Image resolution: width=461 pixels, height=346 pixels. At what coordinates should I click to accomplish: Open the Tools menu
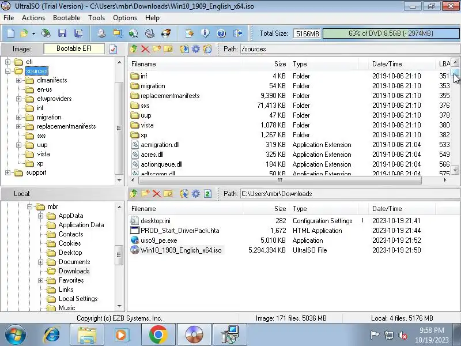96,18
